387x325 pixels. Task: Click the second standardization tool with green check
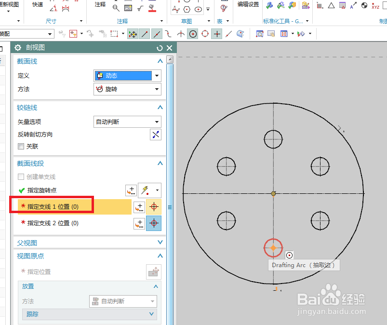(x=281, y=5)
